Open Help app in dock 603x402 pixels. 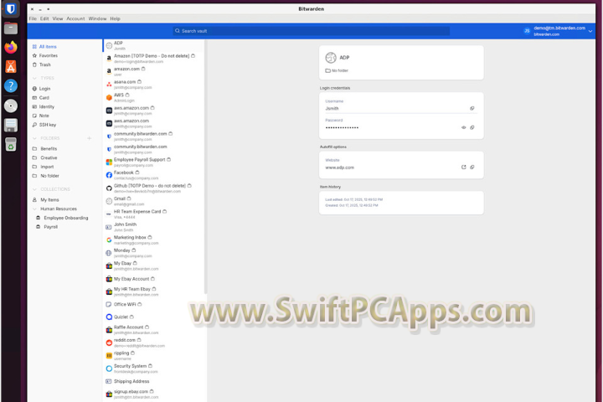point(11,85)
